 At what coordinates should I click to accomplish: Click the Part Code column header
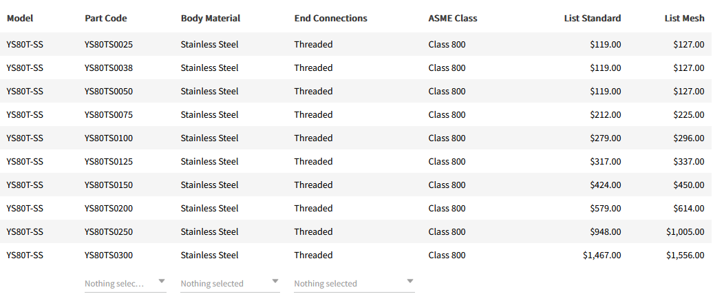(106, 19)
